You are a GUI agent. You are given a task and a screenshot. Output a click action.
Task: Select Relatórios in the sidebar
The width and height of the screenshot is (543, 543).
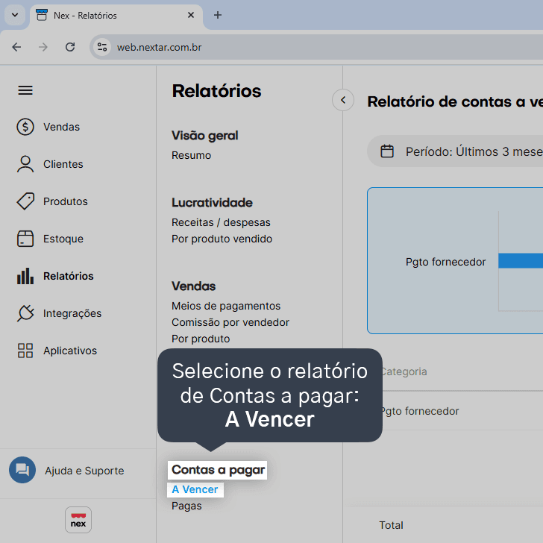pos(68,276)
